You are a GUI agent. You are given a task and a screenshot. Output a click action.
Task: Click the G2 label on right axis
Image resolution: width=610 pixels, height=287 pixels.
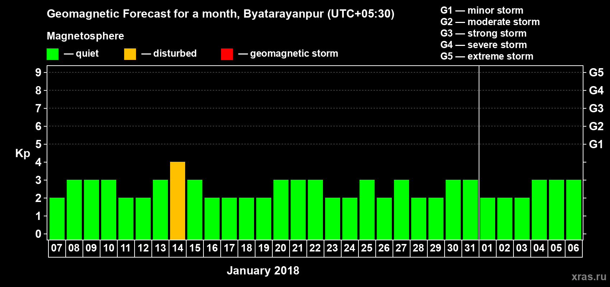pyautogui.click(x=596, y=126)
